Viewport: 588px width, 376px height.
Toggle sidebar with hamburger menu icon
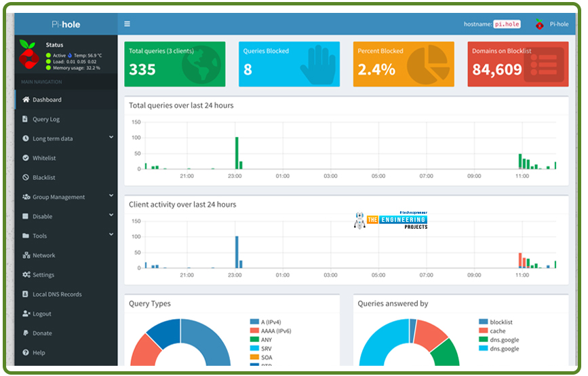127,24
